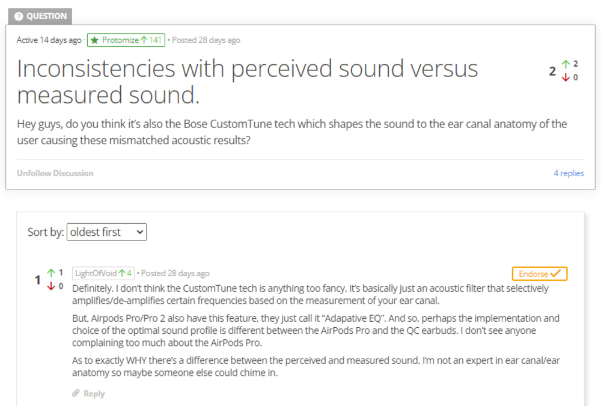
Task: Click the question's Posted 28 days ago timestamp
Action: point(206,40)
